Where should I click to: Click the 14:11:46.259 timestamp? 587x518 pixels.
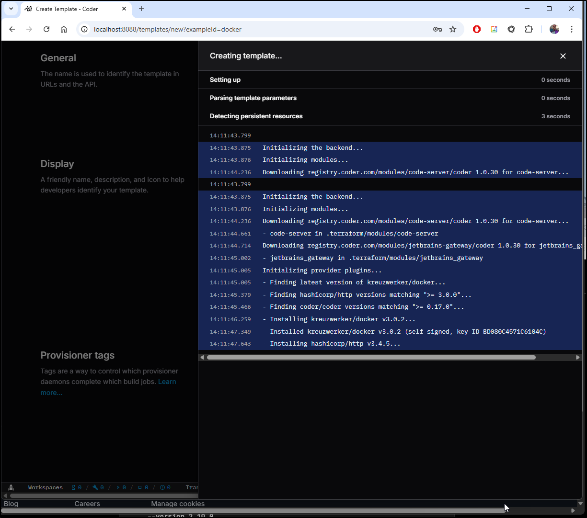pos(230,319)
